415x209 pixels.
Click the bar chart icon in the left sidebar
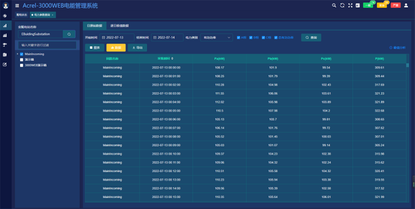(5, 25)
